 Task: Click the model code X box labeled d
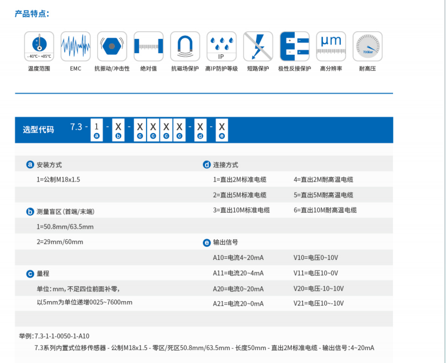point(201,128)
